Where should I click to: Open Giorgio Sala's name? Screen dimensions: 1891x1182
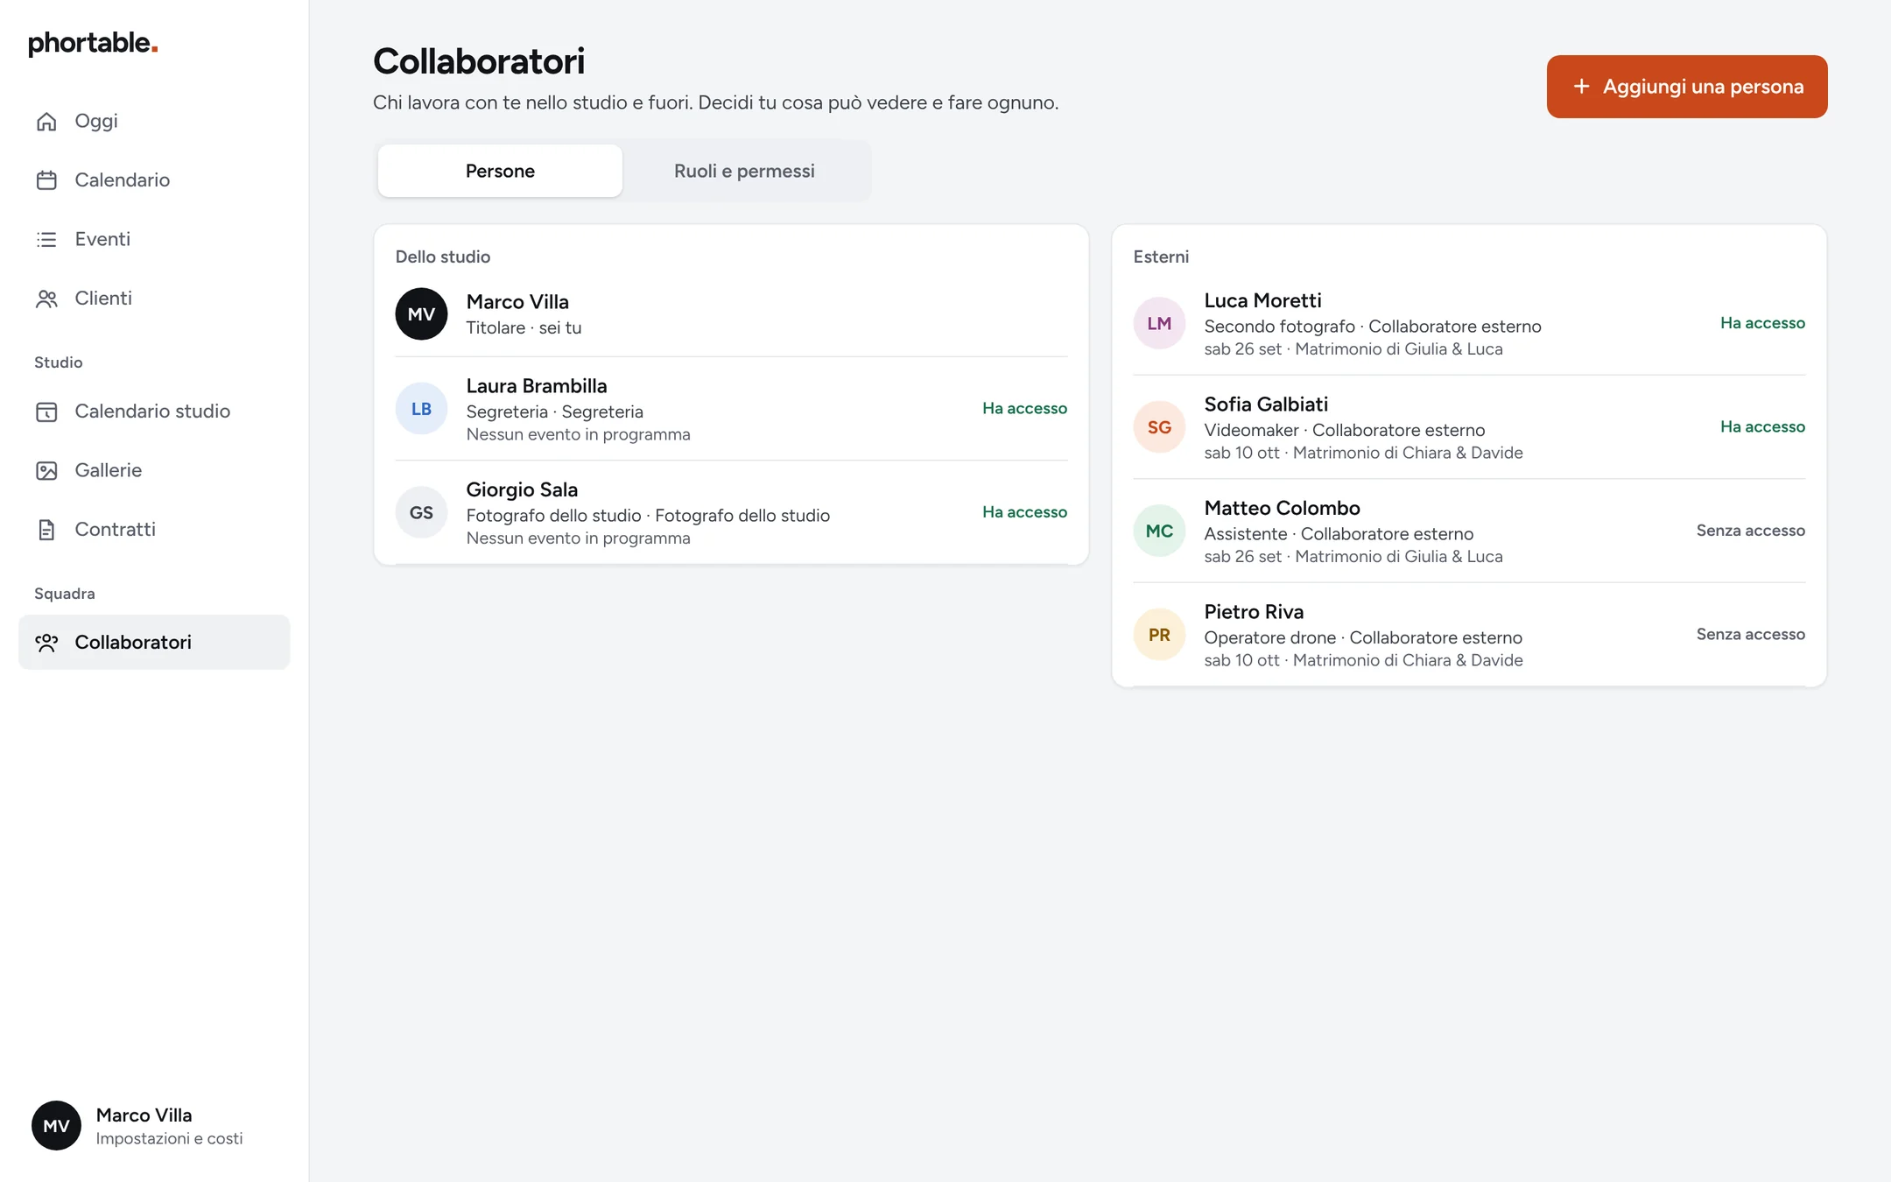pos(522,489)
